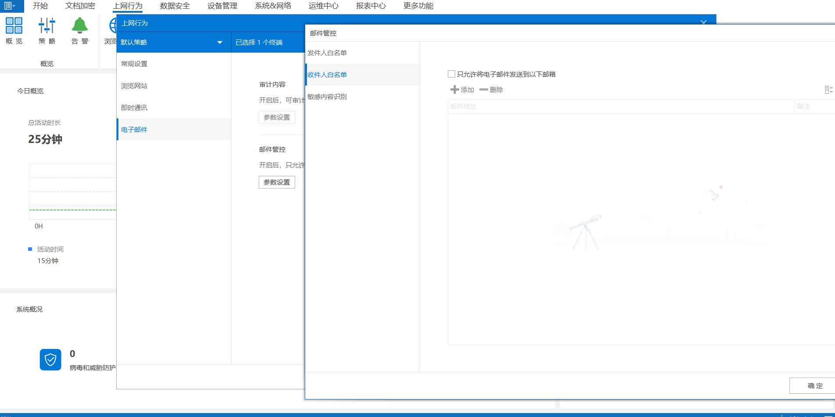Image resolution: width=835 pixels, height=417 pixels.
Task: Open the 系统&网络 tab
Action: coord(273,6)
